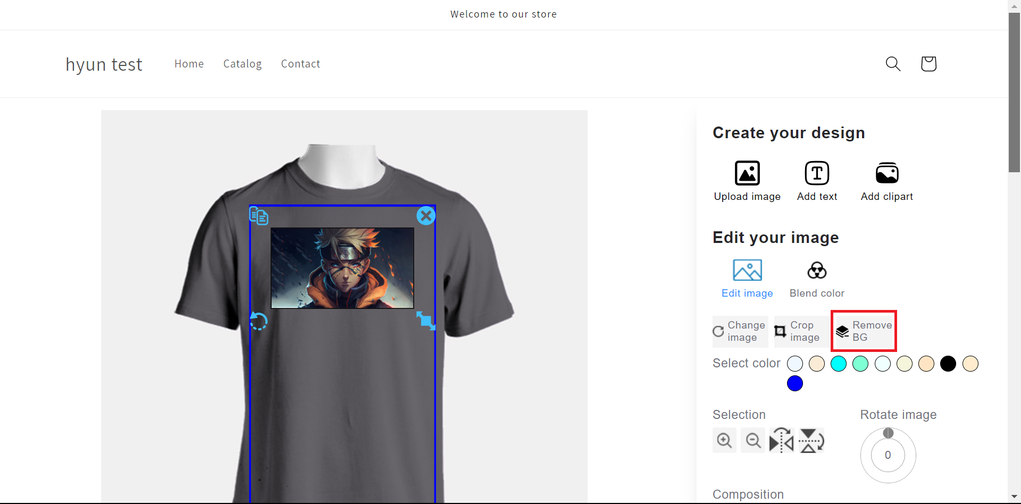The height and width of the screenshot is (504, 1021).
Task: Click the Add text icon
Action: [817, 173]
